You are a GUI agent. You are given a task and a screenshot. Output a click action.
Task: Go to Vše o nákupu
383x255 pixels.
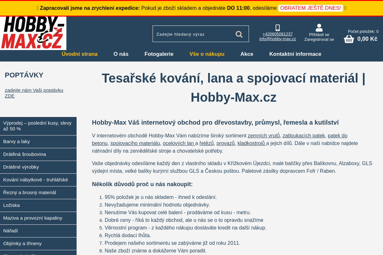pyautogui.click(x=207, y=54)
